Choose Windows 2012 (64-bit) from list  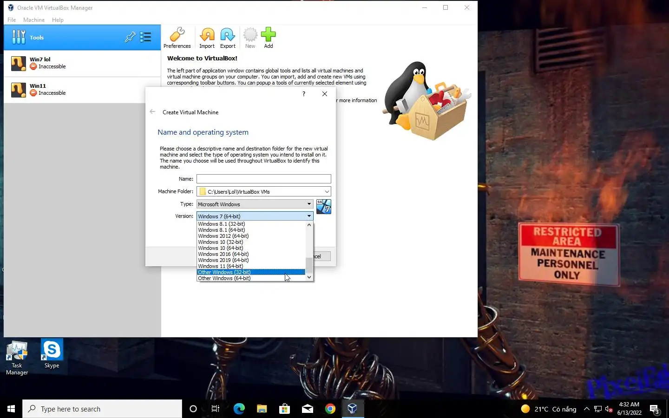coord(251,236)
